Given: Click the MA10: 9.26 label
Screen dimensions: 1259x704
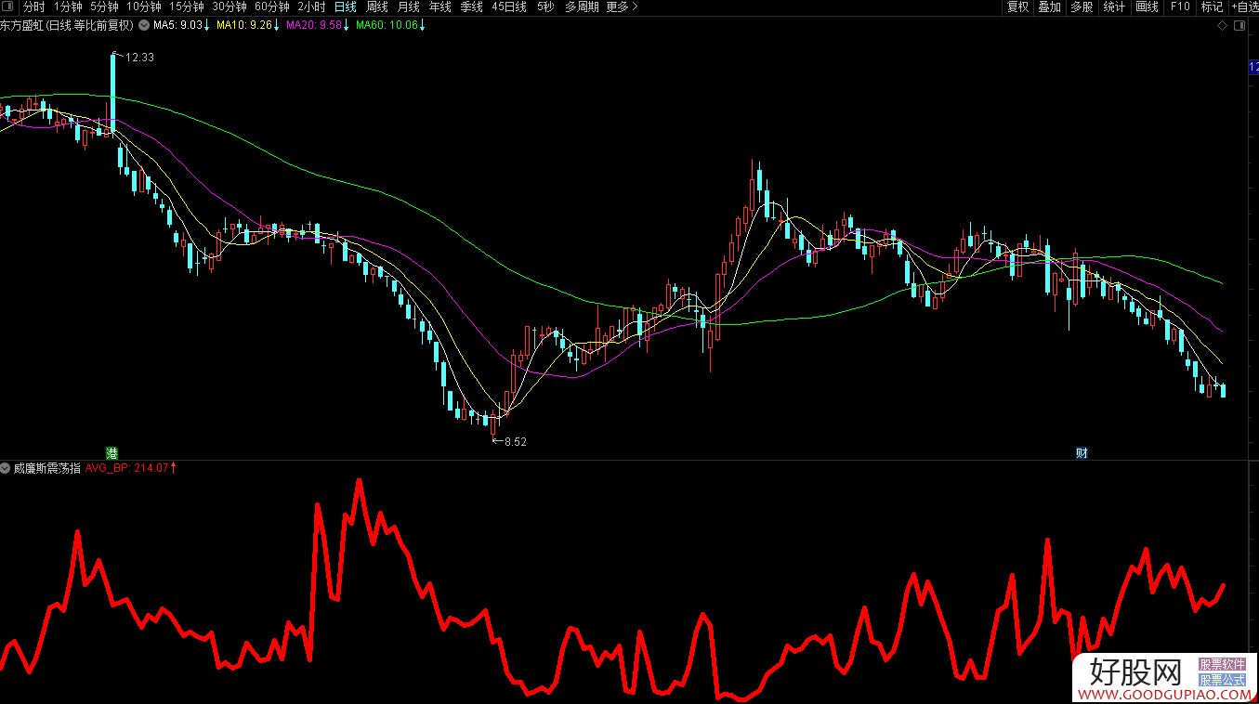Looking at the screenshot, I should point(244,25).
